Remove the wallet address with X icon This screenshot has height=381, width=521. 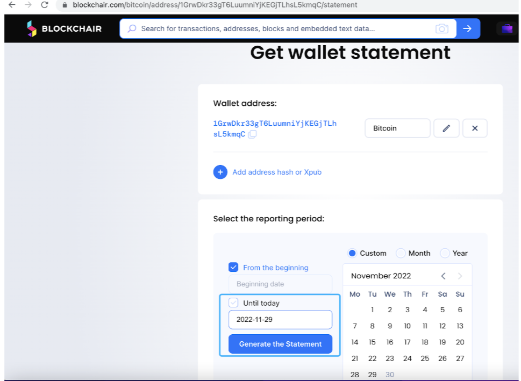click(475, 128)
